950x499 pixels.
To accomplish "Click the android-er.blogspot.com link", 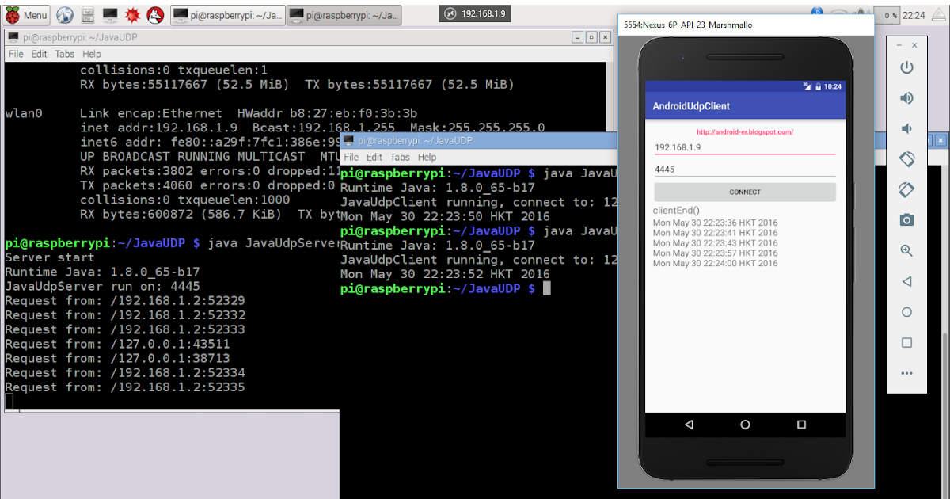I will click(745, 132).
